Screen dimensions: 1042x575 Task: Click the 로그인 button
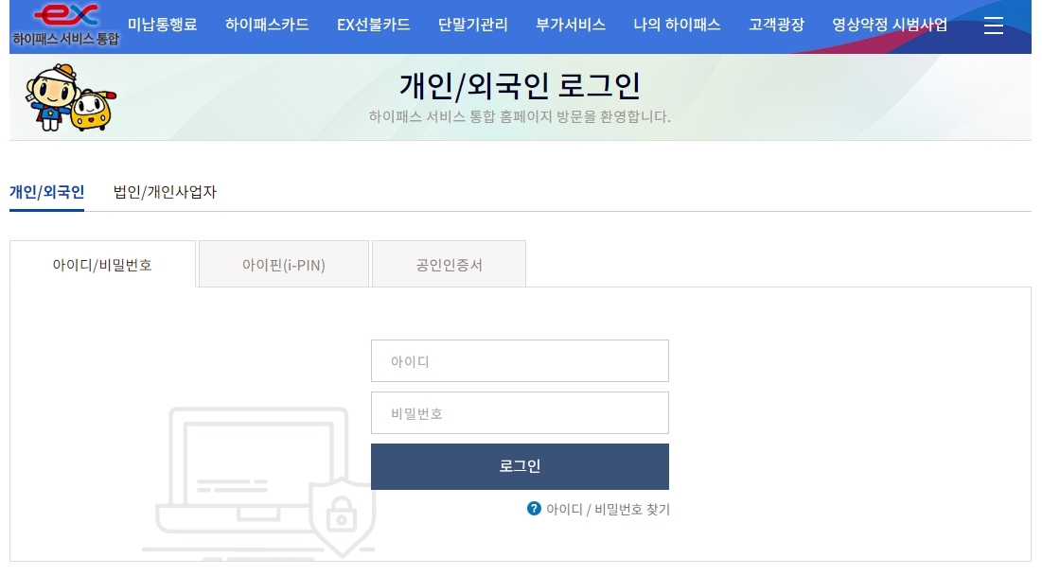(520, 467)
